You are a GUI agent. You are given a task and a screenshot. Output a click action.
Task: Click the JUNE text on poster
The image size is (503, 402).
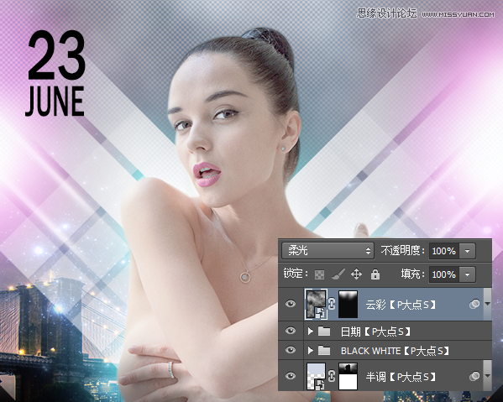pos(55,102)
